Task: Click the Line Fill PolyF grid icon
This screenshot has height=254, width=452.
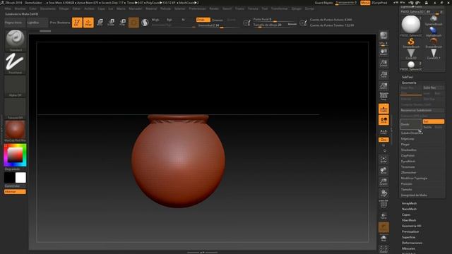Action: [383, 204]
